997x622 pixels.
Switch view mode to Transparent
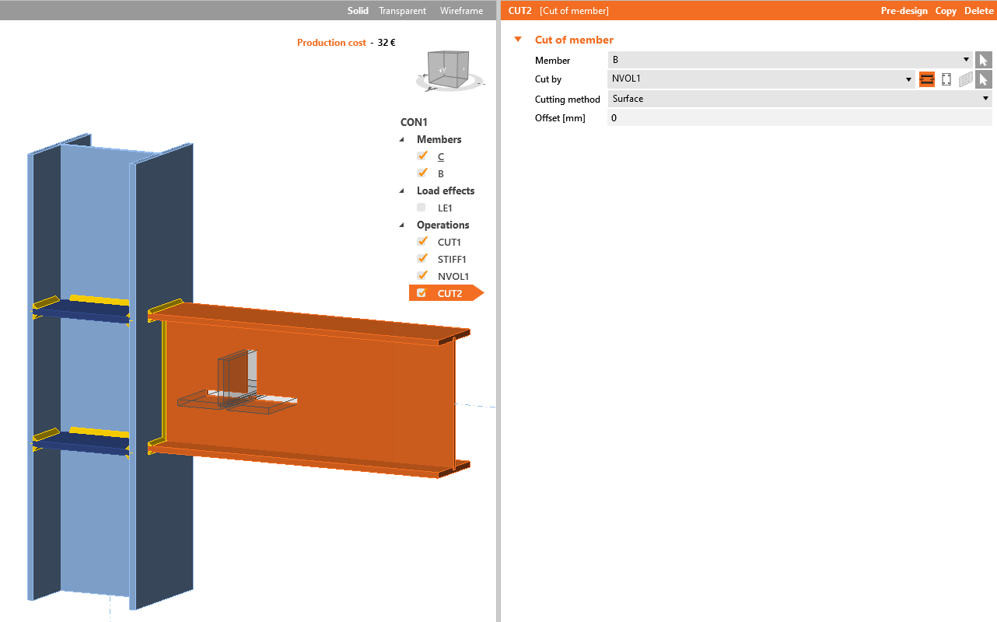click(x=402, y=11)
